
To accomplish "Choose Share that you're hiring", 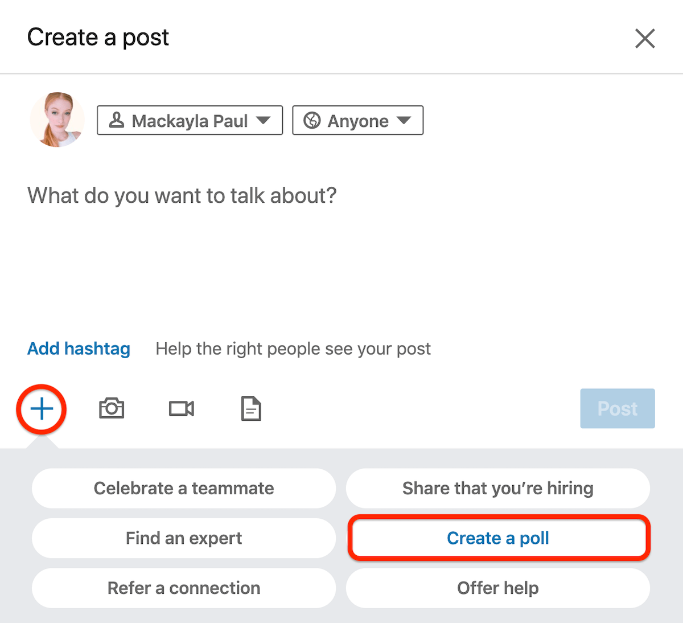I will 497,488.
